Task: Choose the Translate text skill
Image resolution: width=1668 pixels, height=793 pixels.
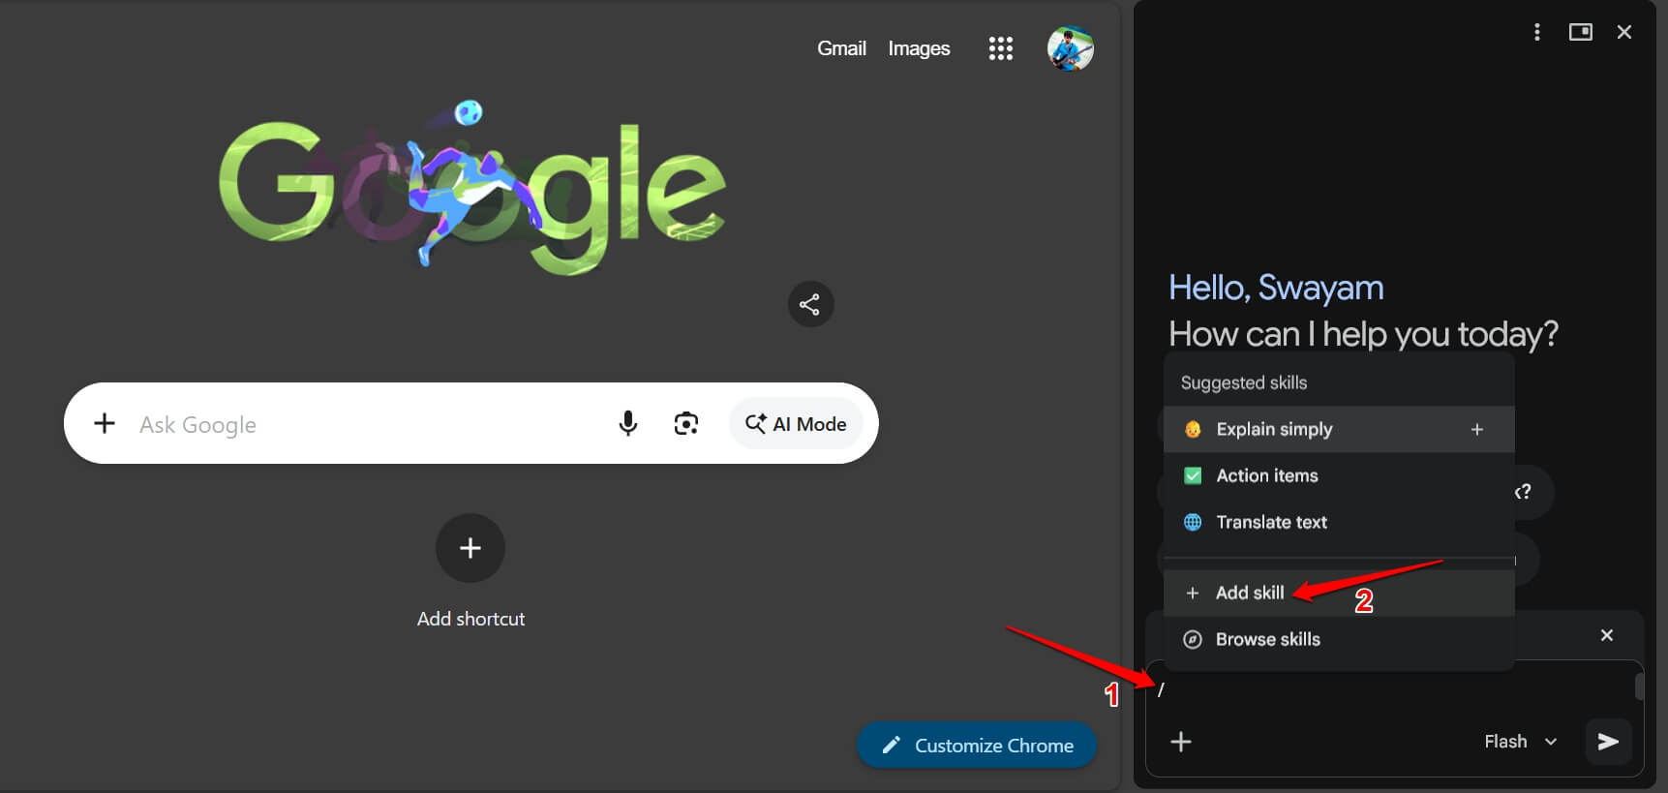Action: point(1339,522)
